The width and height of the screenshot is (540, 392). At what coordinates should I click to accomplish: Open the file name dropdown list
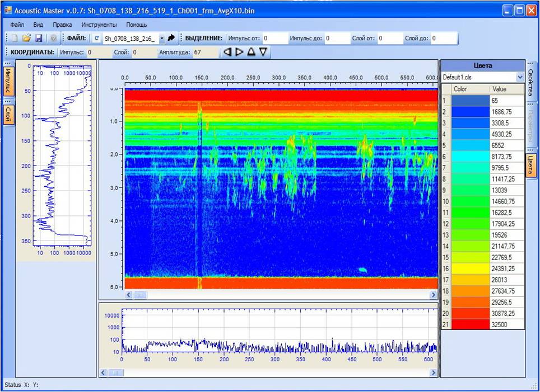point(162,39)
